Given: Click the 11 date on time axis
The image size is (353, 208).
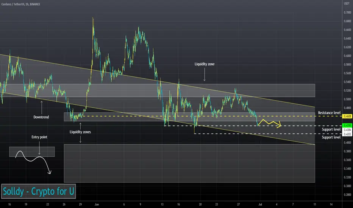Looking at the screenshot, I should coord(315,204).
